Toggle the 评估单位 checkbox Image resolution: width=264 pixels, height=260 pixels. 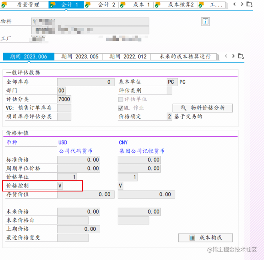(x=121, y=99)
